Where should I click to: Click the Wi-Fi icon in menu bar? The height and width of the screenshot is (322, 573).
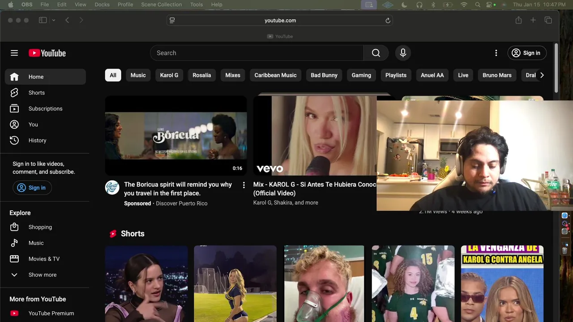[x=464, y=4]
